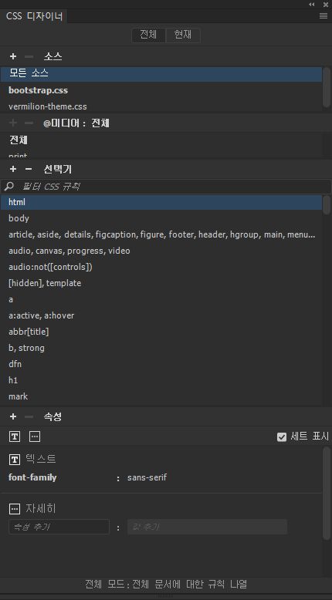Select the mark selector

coord(161,396)
